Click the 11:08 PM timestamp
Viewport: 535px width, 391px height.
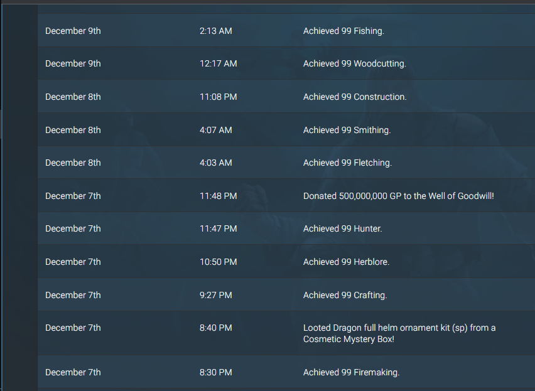(x=219, y=97)
